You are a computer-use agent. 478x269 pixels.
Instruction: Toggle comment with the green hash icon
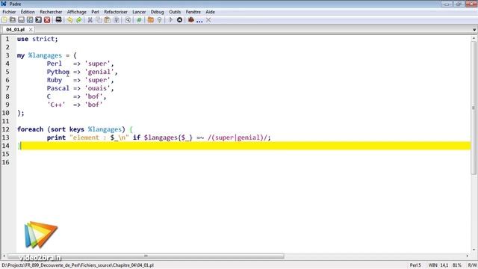pyautogui.click(x=139, y=20)
